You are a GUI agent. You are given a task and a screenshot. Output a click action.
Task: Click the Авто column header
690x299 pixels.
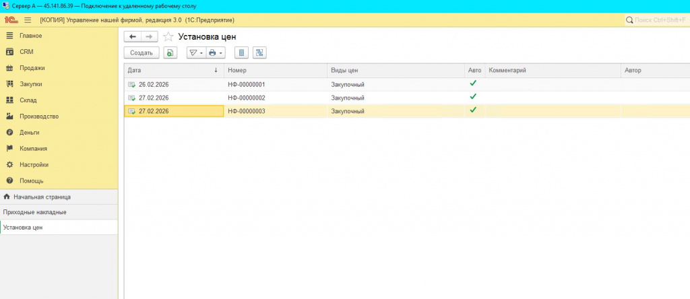coord(475,70)
